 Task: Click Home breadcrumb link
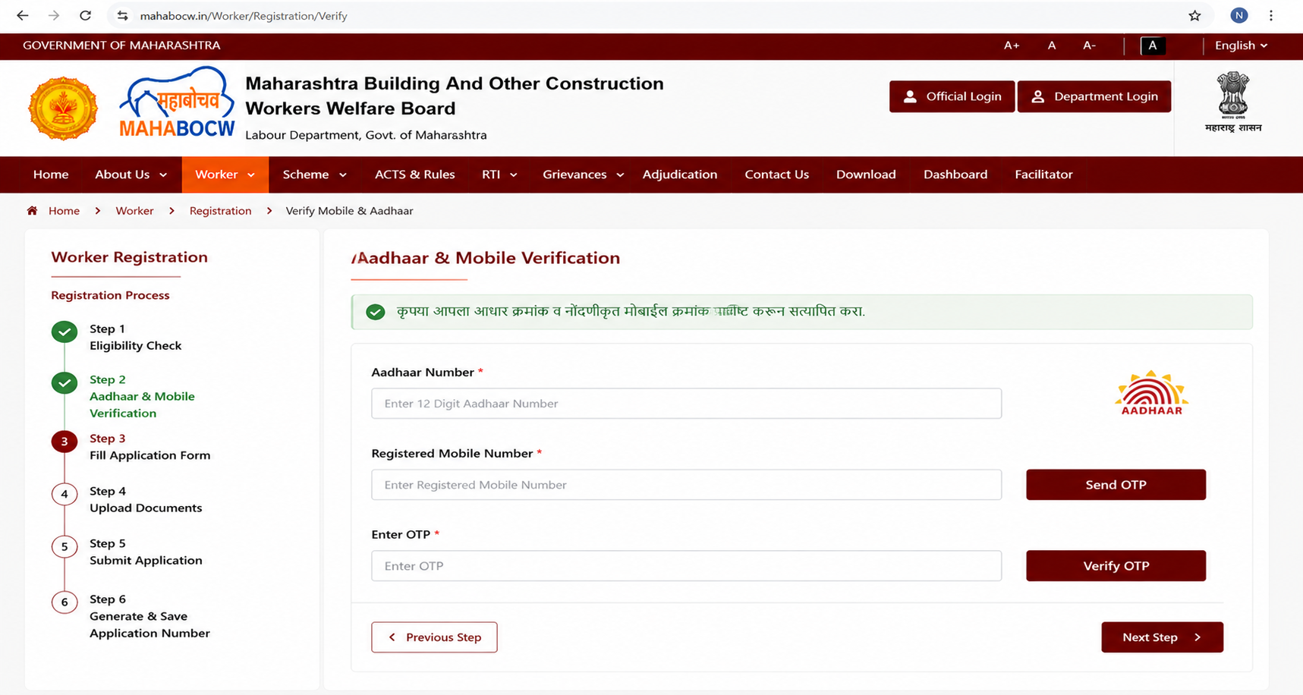[64, 211]
